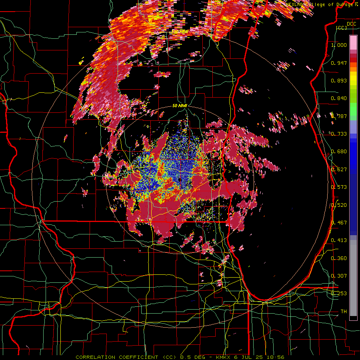Click the 0.573 scale value
This screenshot has height=360, width=360.
(x=339, y=187)
